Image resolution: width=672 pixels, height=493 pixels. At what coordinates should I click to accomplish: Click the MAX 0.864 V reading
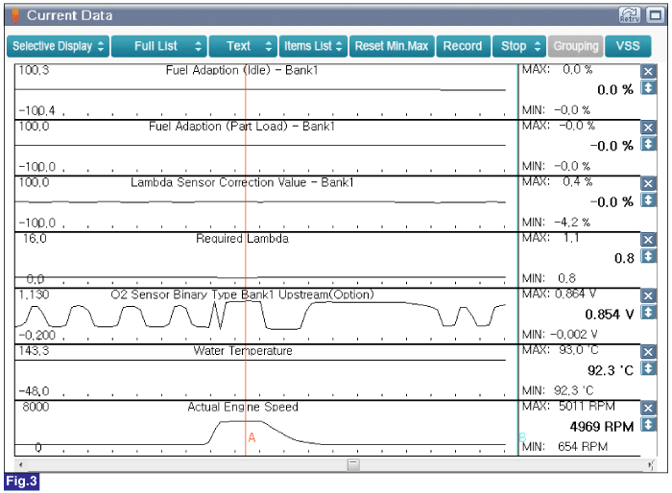559,294
